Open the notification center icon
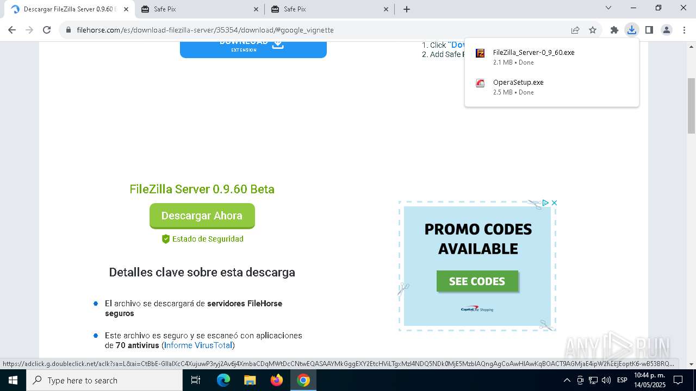696x391 pixels. (x=678, y=380)
